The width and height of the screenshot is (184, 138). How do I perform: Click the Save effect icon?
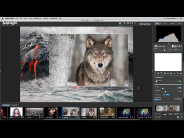178,117
